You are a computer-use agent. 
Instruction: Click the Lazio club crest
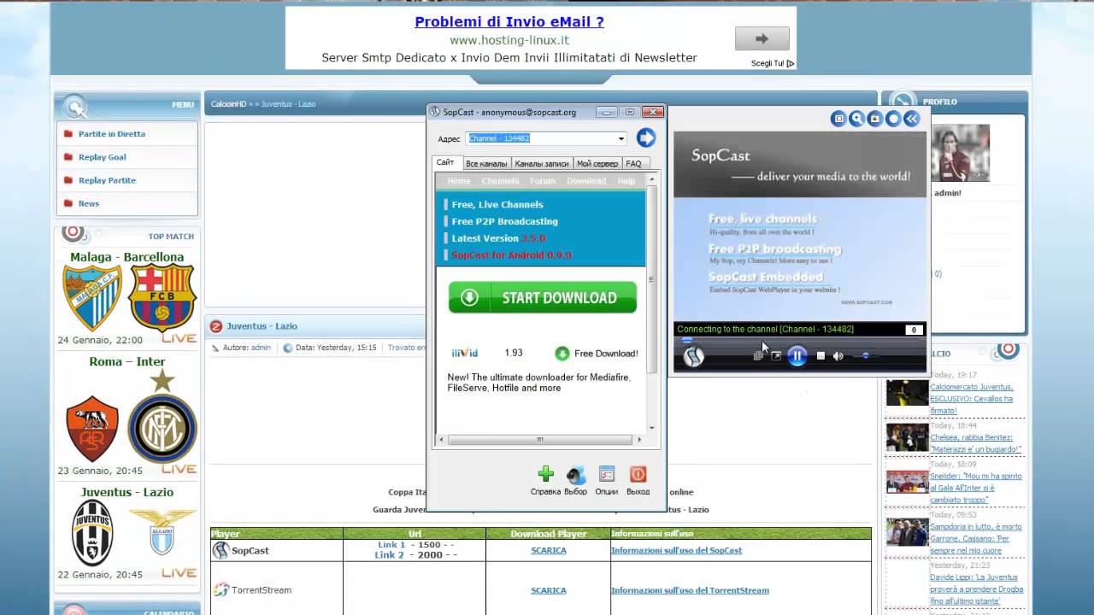[x=162, y=530]
